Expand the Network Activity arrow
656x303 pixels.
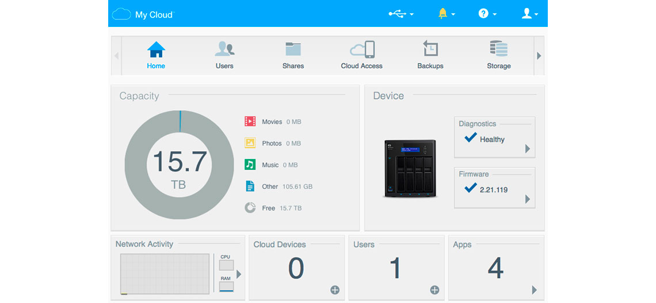point(239,274)
